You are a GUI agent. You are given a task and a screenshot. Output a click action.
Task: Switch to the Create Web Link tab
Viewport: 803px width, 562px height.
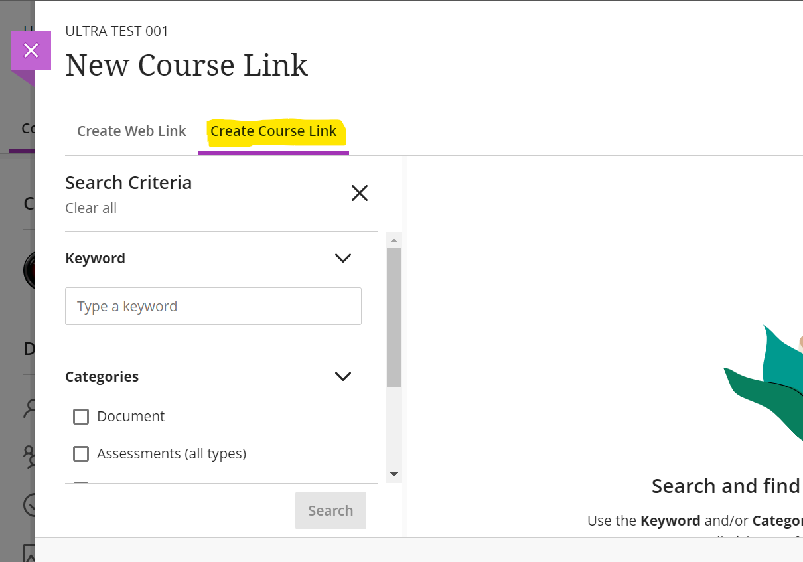(131, 131)
